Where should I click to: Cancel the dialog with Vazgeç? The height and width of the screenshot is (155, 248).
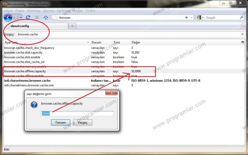83,123
